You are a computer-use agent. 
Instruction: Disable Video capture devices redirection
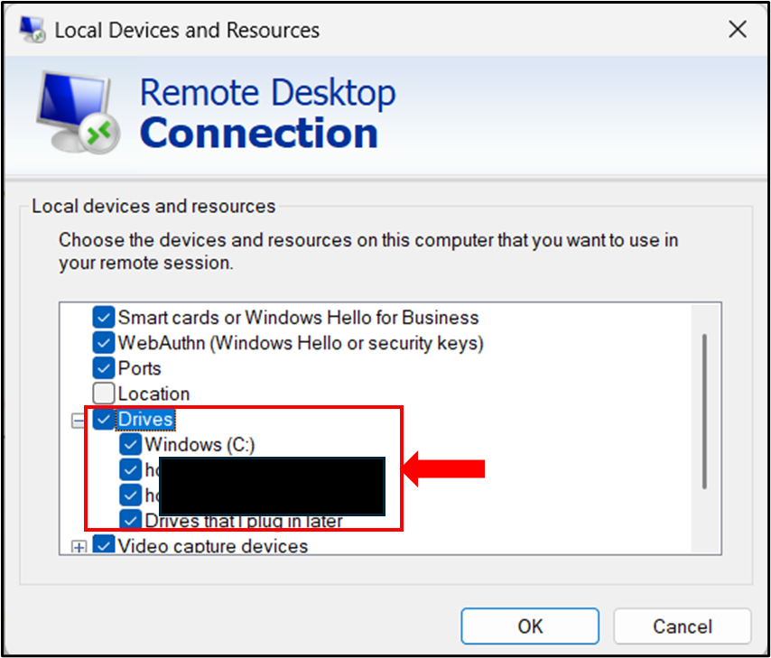[x=103, y=544]
